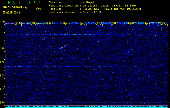Click the 0946 time marker
170x108 pixels.
98,23
